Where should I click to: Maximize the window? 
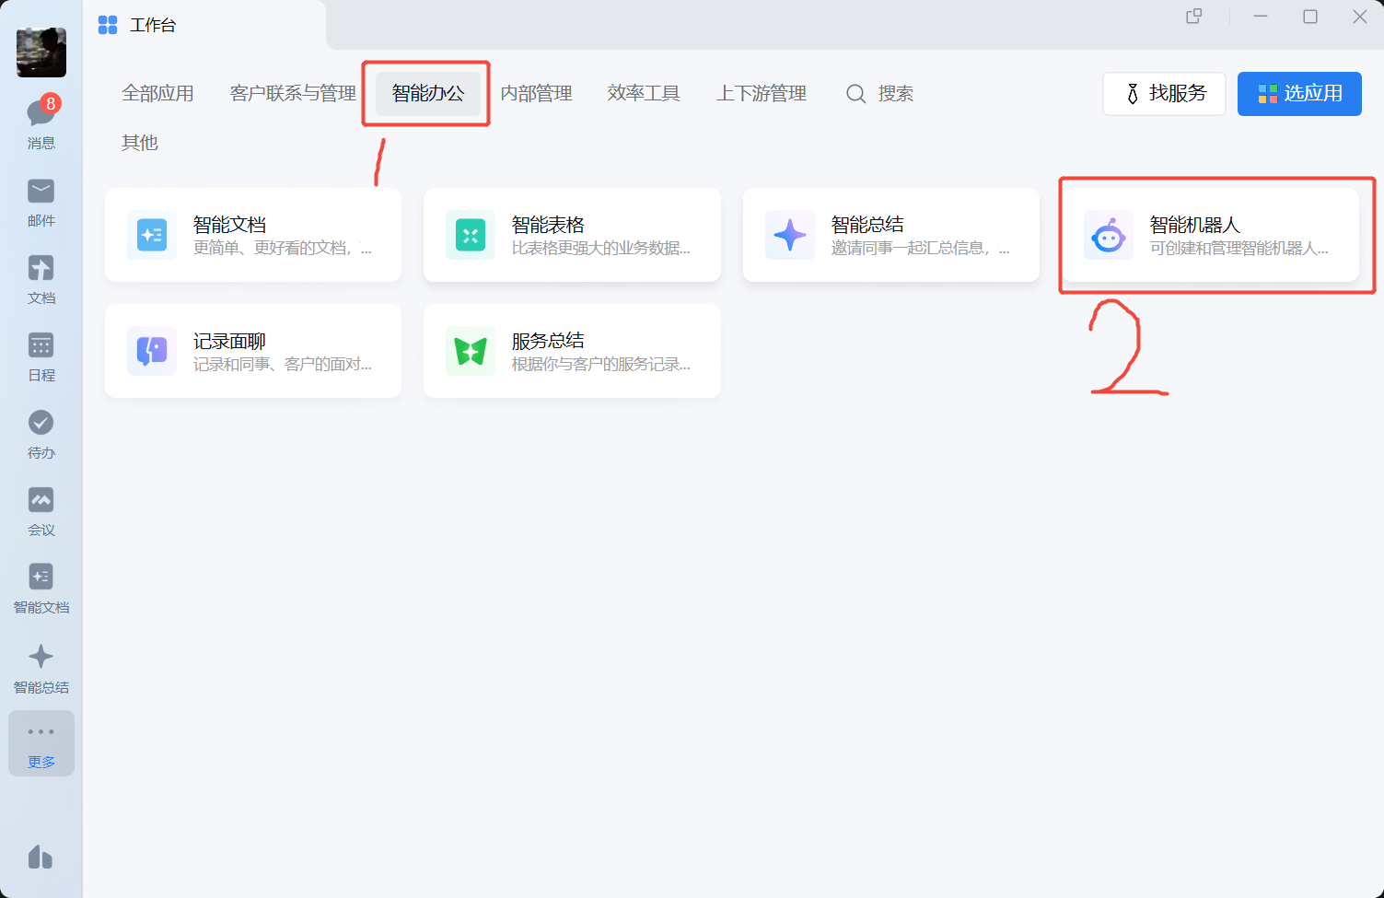[1310, 17]
